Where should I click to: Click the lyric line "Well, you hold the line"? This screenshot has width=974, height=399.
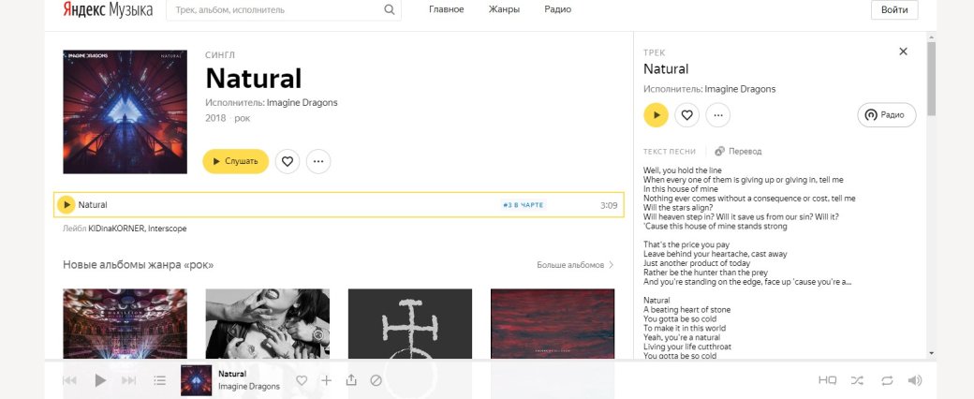683,170
